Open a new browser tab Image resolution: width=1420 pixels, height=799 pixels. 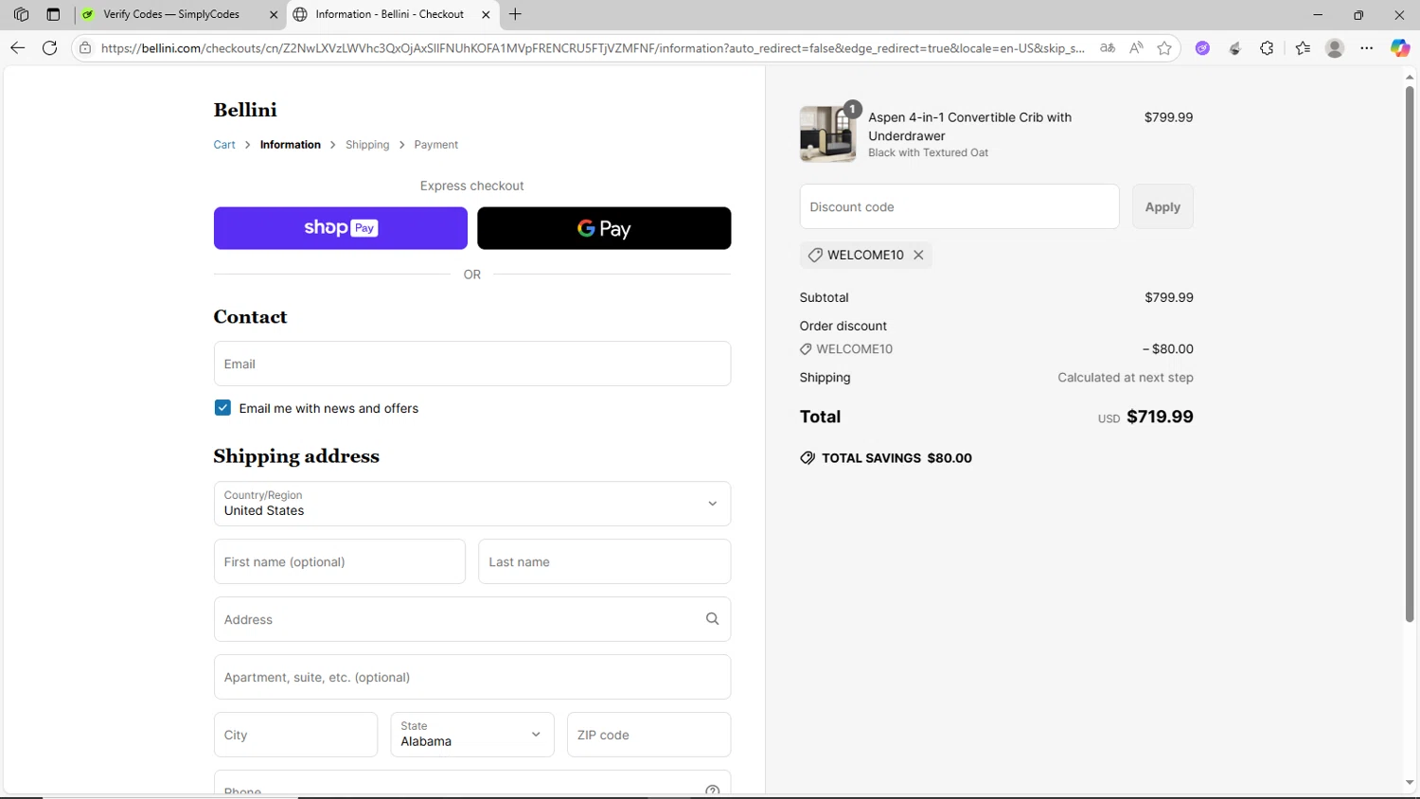click(x=515, y=14)
